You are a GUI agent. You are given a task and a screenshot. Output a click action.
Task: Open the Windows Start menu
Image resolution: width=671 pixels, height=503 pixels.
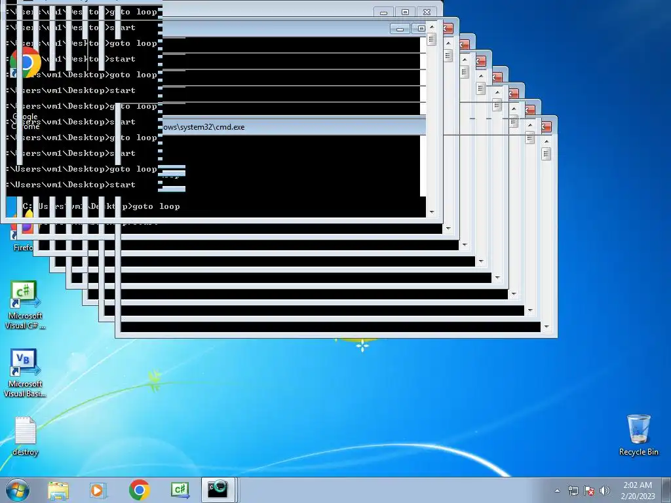17,490
